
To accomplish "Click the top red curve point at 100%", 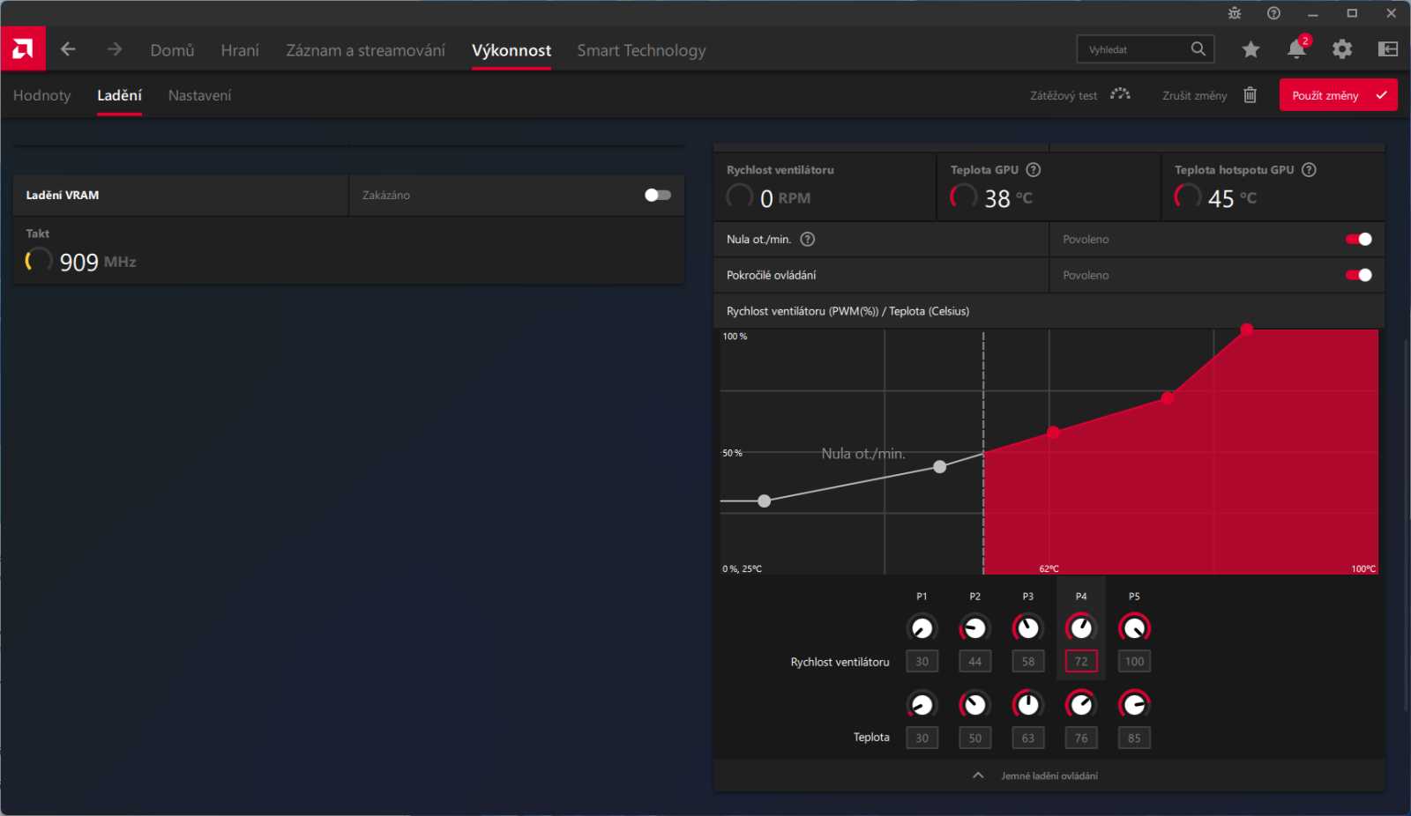I will pyautogui.click(x=1246, y=330).
